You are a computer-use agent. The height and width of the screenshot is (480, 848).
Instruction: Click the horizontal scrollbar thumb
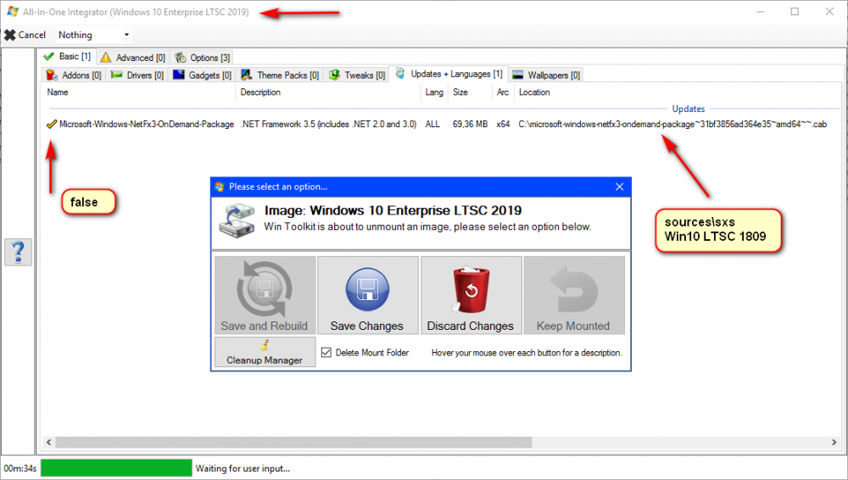293,443
